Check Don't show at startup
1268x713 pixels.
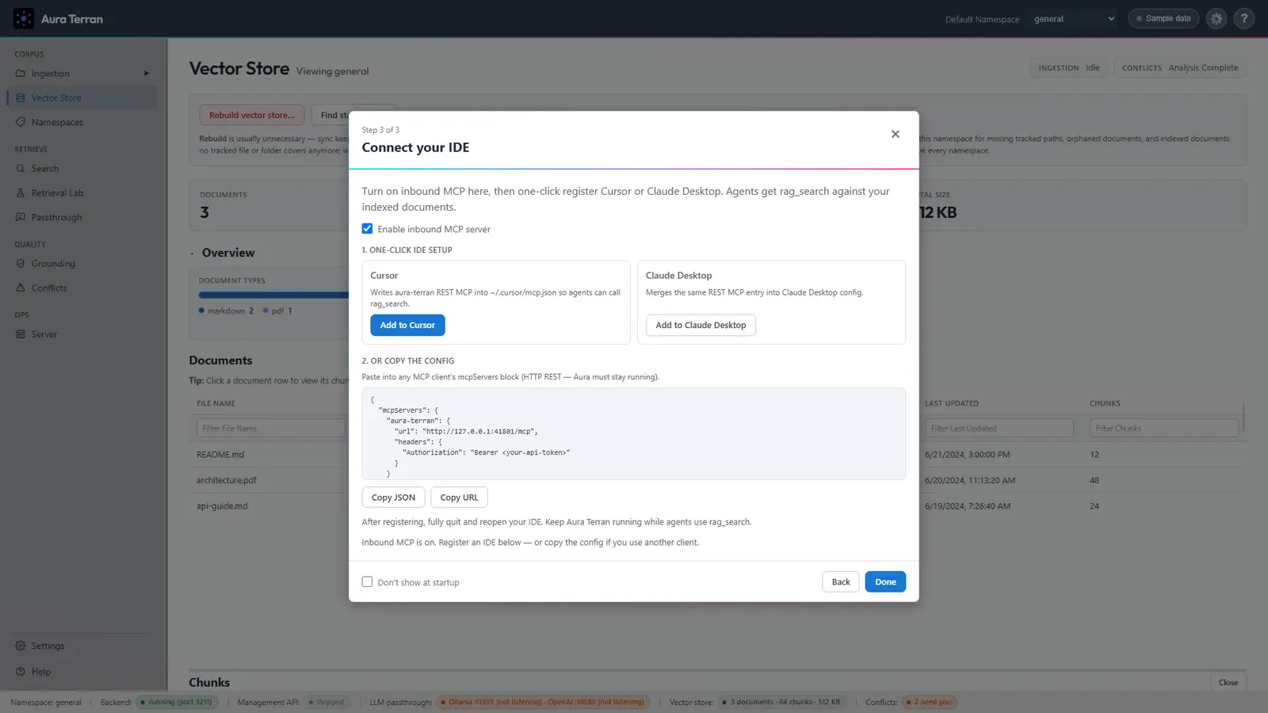coord(367,581)
